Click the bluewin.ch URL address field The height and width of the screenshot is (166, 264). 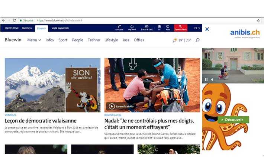59,20
